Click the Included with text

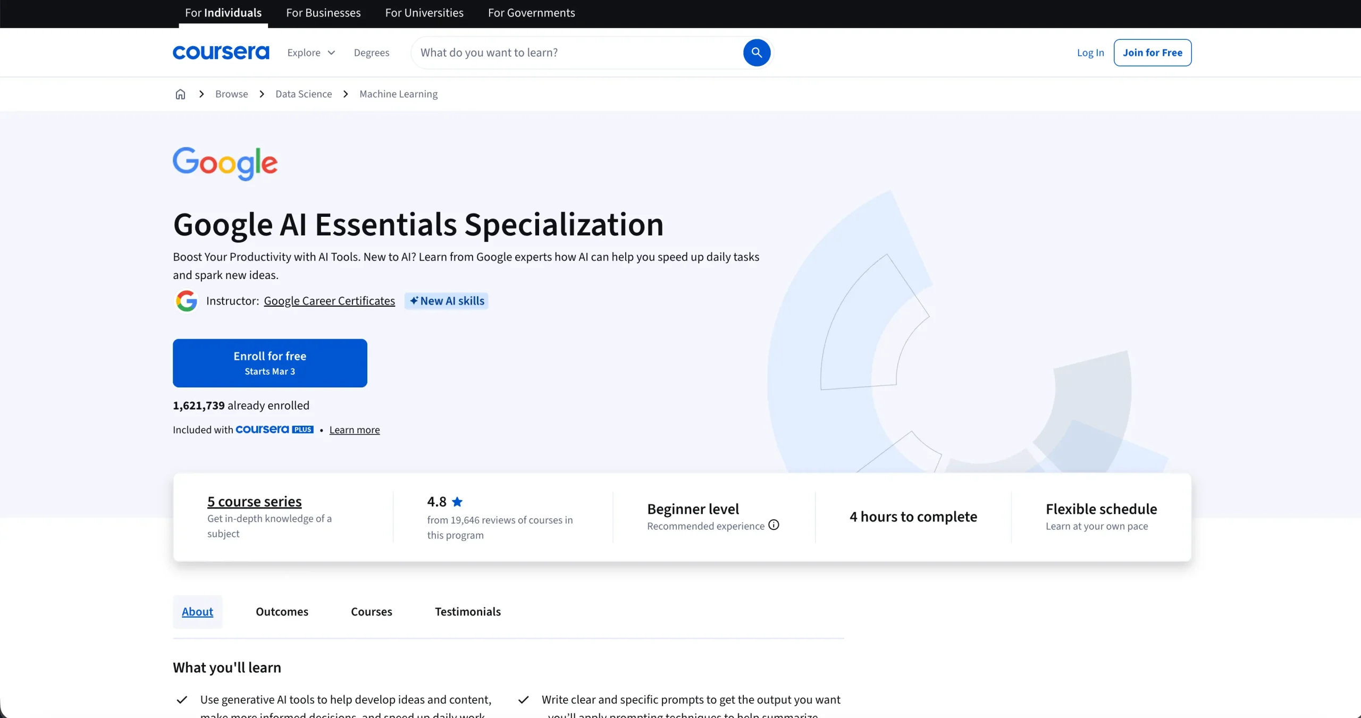203,430
